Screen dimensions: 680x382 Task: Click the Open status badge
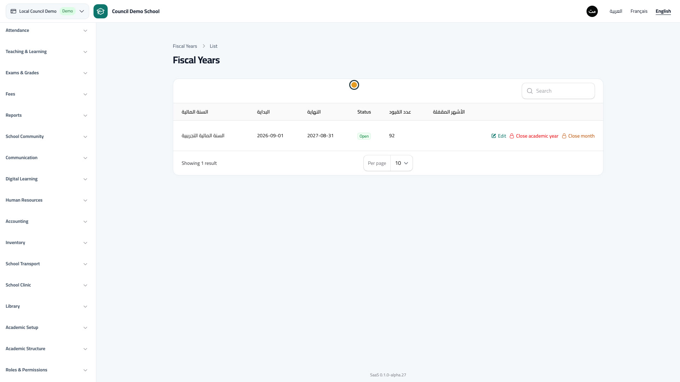[364, 136]
